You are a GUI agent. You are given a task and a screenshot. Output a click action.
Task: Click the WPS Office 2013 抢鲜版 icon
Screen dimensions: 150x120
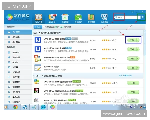pos(38,40)
